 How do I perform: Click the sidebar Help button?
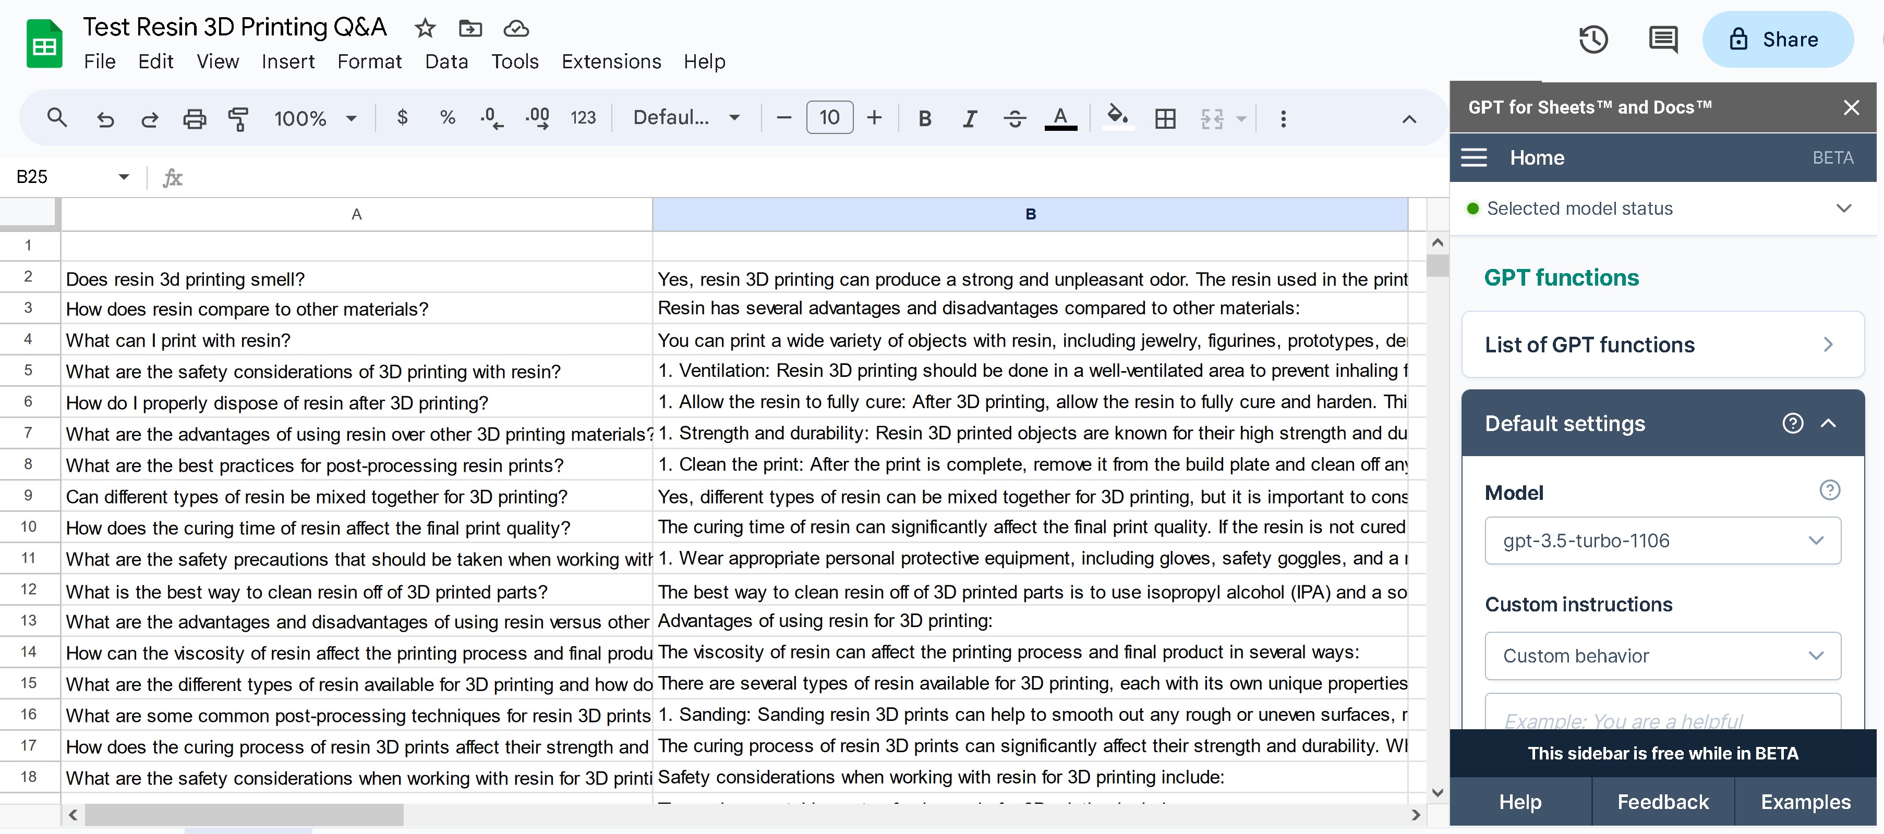1520,802
